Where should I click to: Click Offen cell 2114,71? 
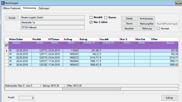coord(164,58)
